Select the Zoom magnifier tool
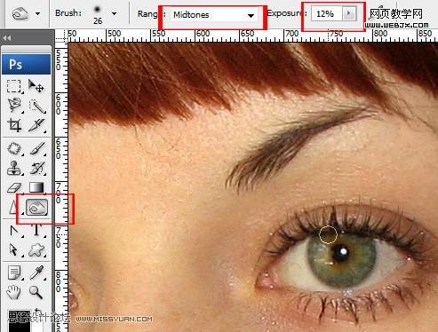The image size is (438, 332). pos(36,292)
